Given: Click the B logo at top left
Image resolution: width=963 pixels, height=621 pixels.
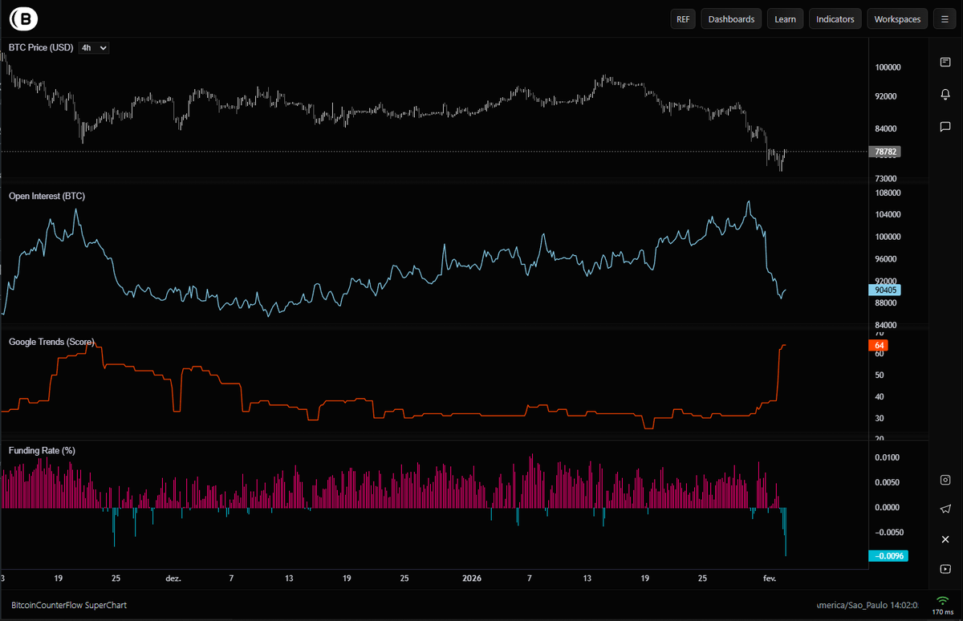Looking at the screenshot, I should [x=23, y=18].
